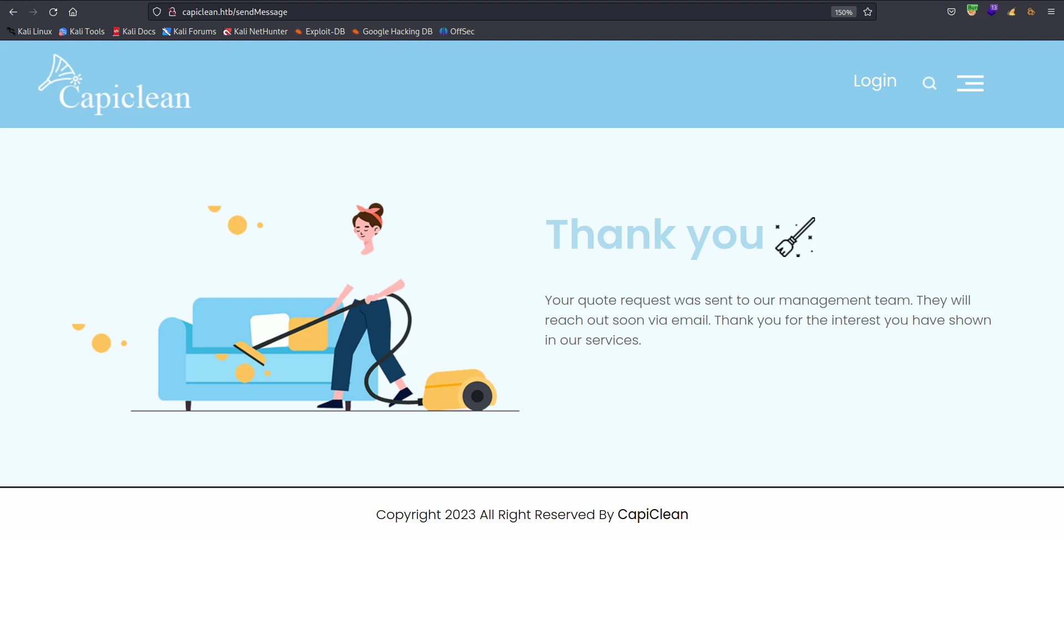Expand the hamburger navigation menu
Screen dimensions: 1064x621
[x=970, y=83]
